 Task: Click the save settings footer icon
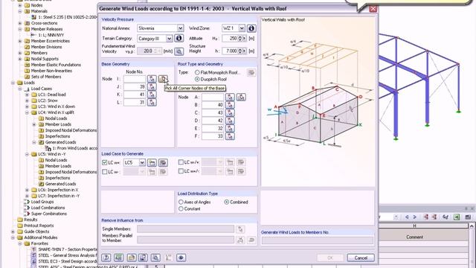point(143,258)
